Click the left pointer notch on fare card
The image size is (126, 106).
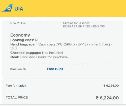pyautogui.click(x=3, y=79)
